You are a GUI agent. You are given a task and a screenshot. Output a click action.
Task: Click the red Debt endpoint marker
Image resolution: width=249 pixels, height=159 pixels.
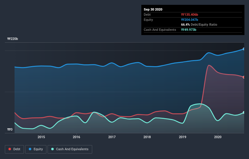[x=244, y=77]
